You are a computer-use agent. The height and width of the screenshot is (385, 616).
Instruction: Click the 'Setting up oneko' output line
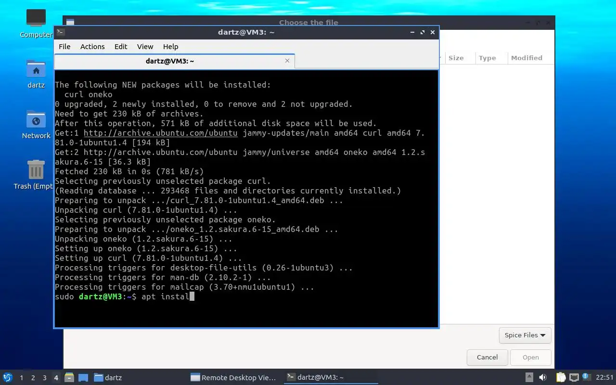(x=146, y=248)
